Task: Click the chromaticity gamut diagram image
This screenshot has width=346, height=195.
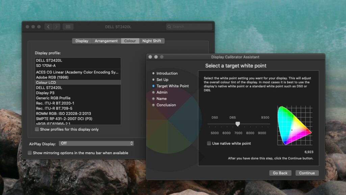Action: pos(294,125)
